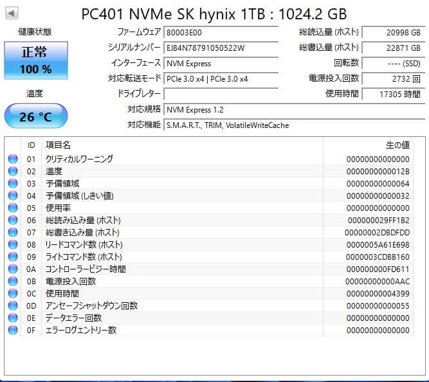Click raw value 000000029FF1B2
Viewport: 429px width, 382px height.
(379, 221)
